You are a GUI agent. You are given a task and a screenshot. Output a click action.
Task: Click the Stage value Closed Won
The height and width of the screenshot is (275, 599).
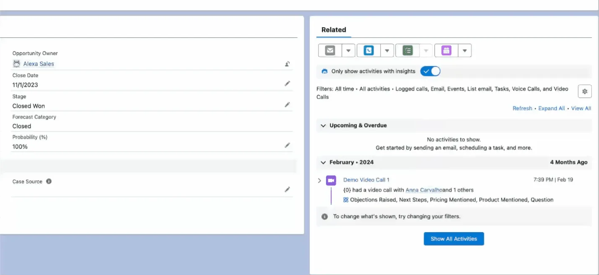coord(29,106)
